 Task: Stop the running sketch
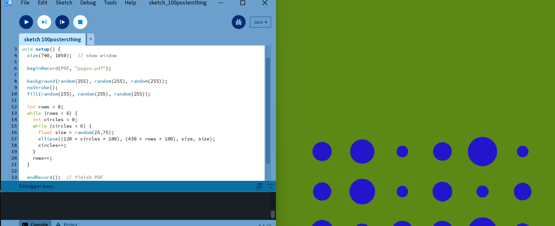(x=80, y=22)
